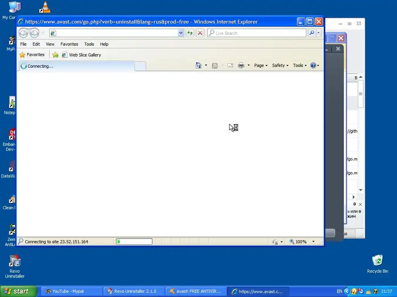
Task: Click the avast.com IE taskbar button
Action: coord(258,291)
